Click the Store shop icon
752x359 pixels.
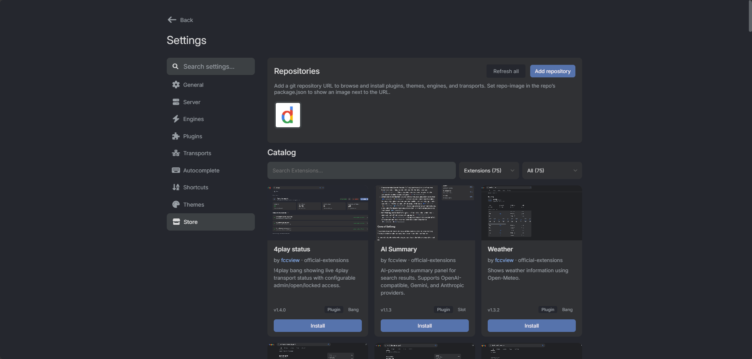(176, 222)
